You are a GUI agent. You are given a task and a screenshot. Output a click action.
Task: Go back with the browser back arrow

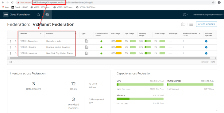[3, 2]
